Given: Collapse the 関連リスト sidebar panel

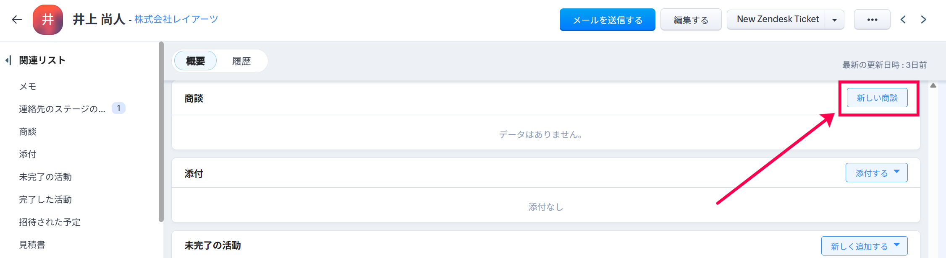Looking at the screenshot, I should 8,60.
